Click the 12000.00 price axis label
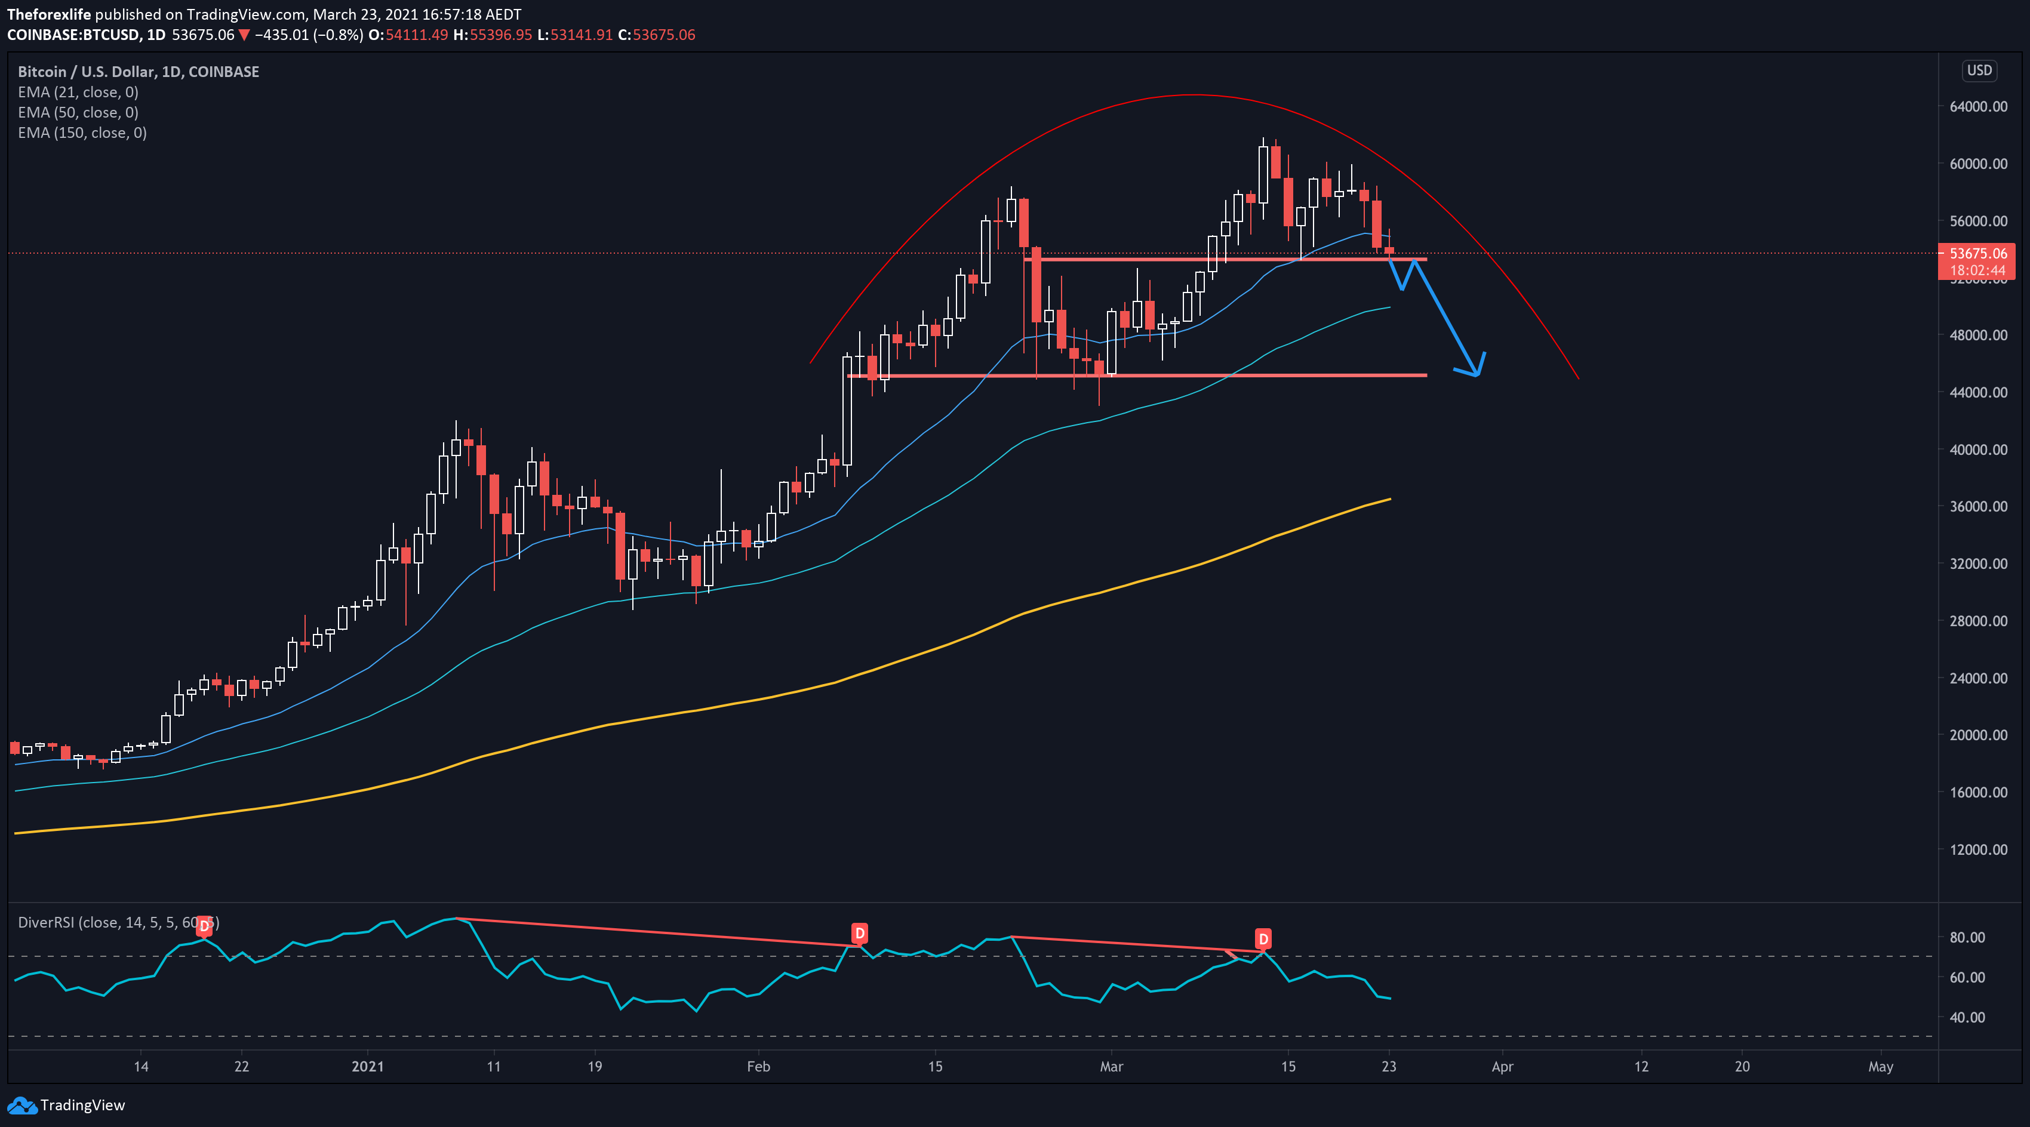The image size is (2030, 1127). point(1978,849)
